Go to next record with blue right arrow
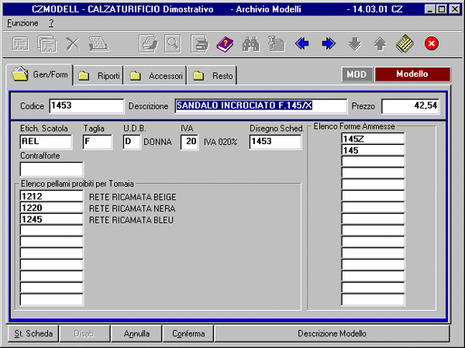The width and height of the screenshot is (465, 348). (x=329, y=44)
